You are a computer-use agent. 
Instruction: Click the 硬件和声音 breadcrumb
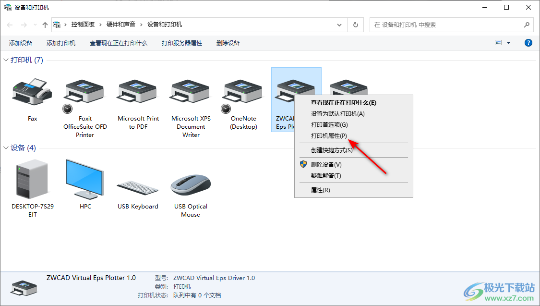(120, 24)
